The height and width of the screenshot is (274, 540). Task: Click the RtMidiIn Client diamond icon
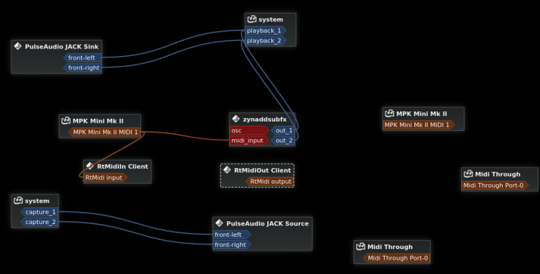pyautogui.click(x=90, y=166)
